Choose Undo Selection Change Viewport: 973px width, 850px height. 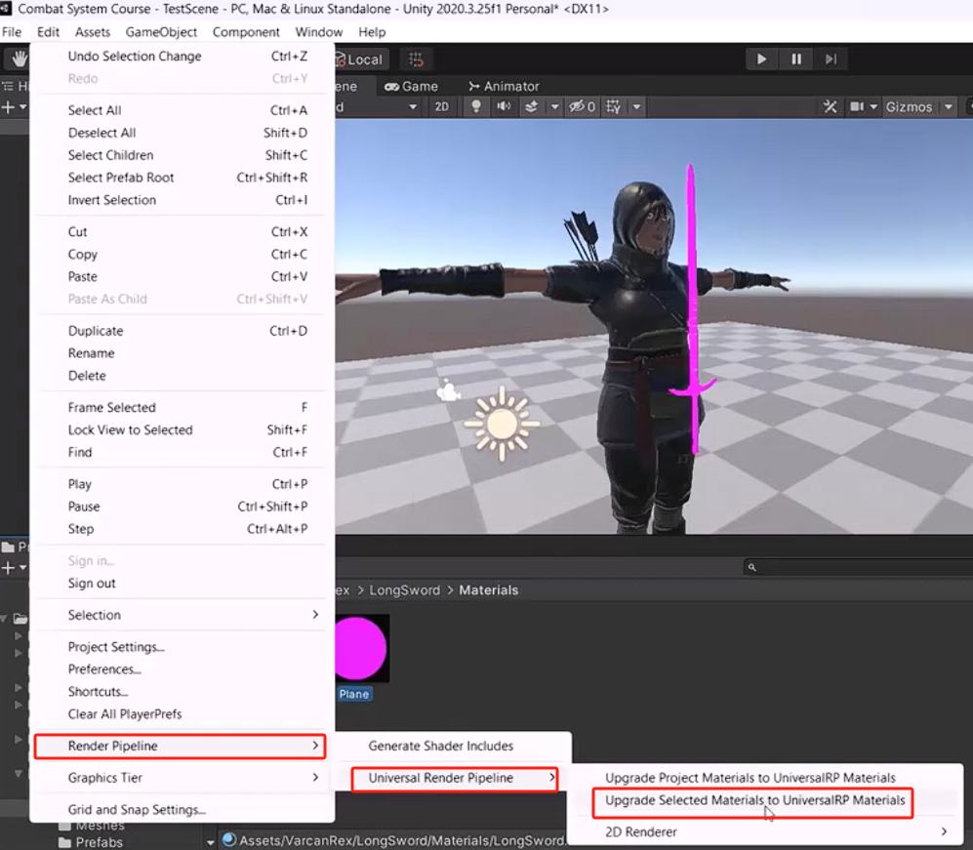pos(180,56)
